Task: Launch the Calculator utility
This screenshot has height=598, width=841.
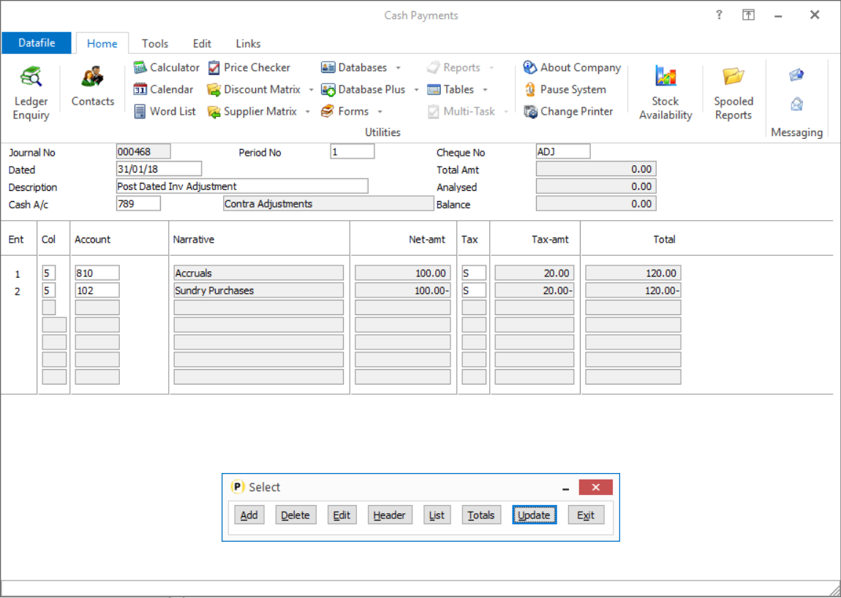Action: pos(166,67)
